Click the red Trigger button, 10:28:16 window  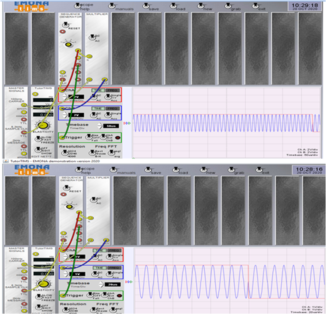pos(119,295)
